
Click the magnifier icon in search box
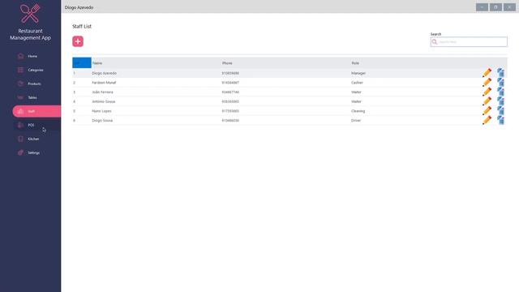(x=435, y=42)
